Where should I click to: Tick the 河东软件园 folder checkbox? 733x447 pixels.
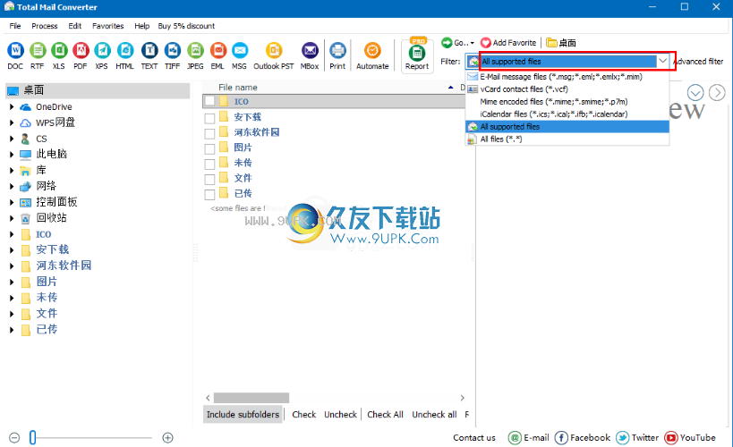pos(210,133)
